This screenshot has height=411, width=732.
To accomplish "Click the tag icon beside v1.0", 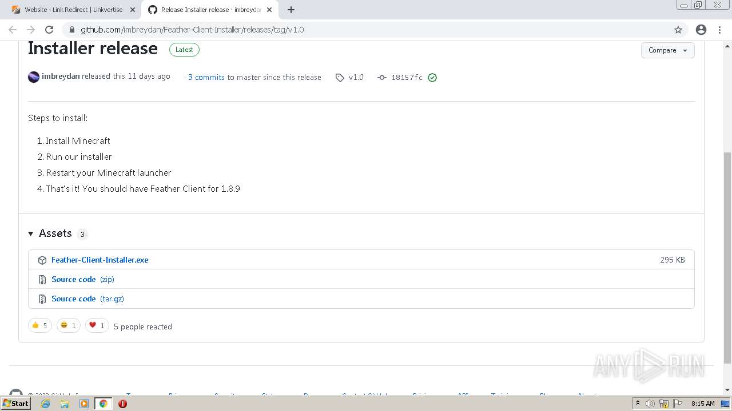I will pyautogui.click(x=340, y=78).
